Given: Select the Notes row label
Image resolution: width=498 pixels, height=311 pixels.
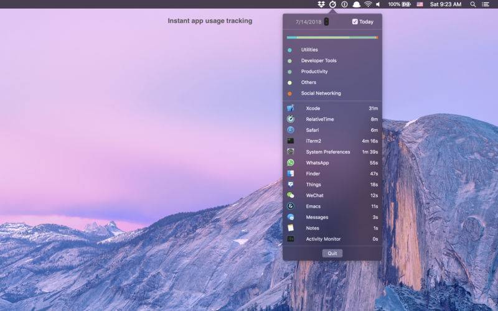Looking at the screenshot, I should coord(312,228).
